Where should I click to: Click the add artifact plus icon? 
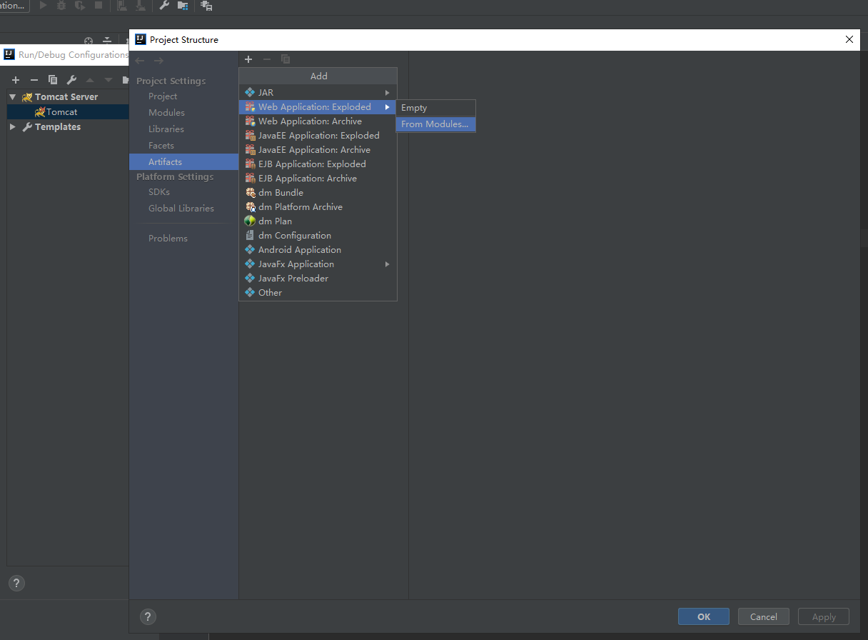tap(248, 59)
